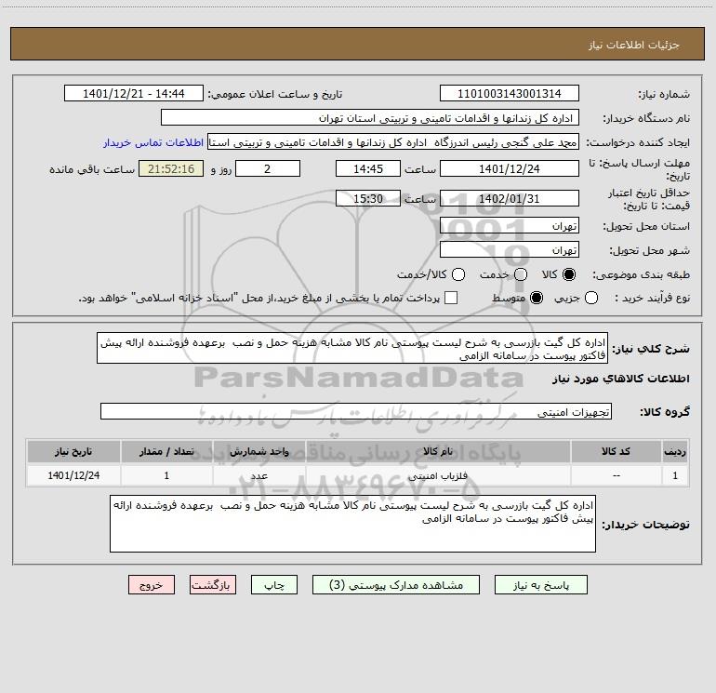Click the توضیحات خریدار text area
Image resolution: width=716 pixels, height=693 pixels.
pos(352,525)
